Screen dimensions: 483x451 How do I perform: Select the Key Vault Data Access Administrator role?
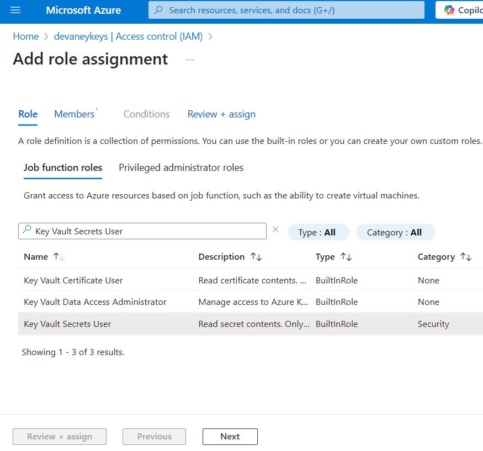pyautogui.click(x=95, y=302)
